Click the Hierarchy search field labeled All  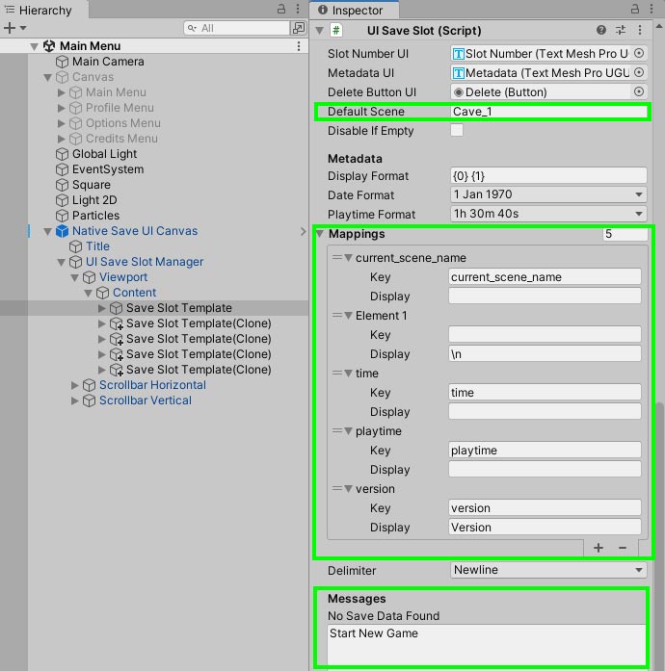[236, 28]
